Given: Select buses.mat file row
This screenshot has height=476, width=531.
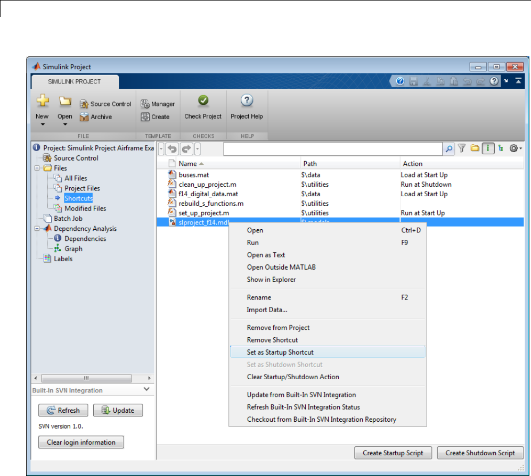Looking at the screenshot, I should click(x=340, y=175).
